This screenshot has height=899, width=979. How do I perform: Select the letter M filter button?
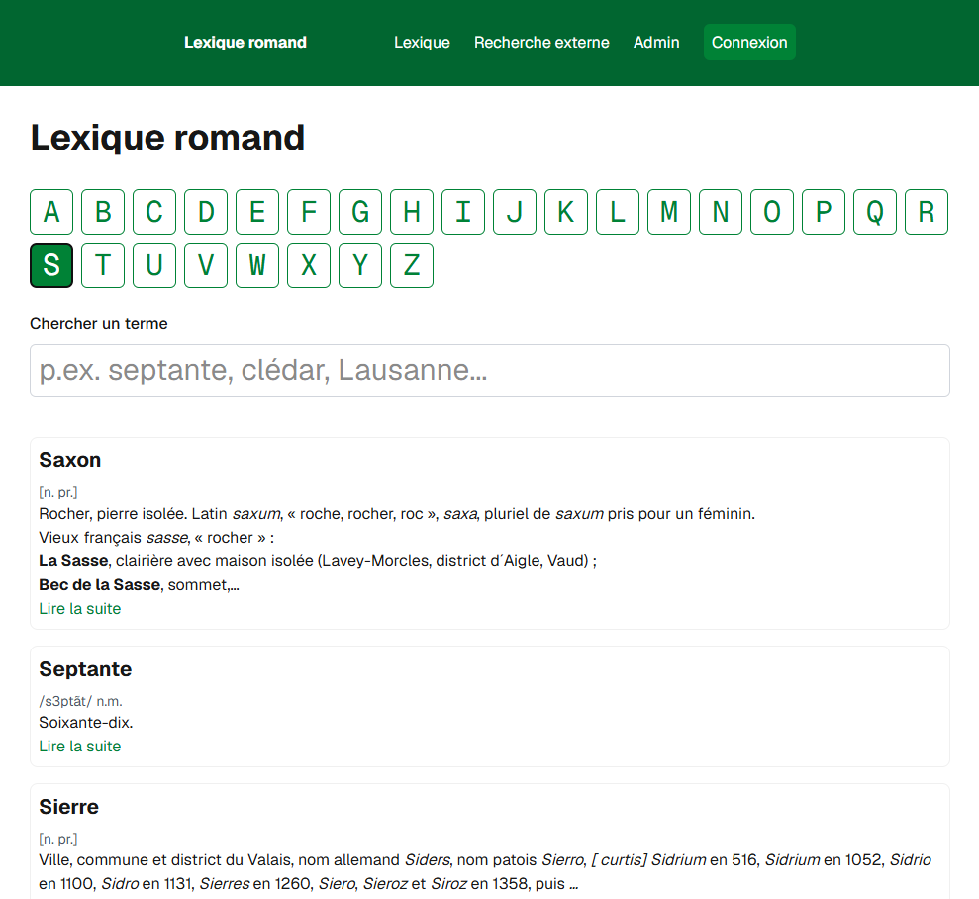click(669, 212)
